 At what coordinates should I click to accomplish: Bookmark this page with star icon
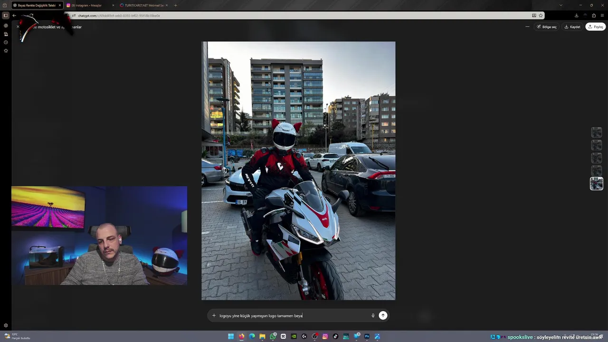tap(541, 15)
